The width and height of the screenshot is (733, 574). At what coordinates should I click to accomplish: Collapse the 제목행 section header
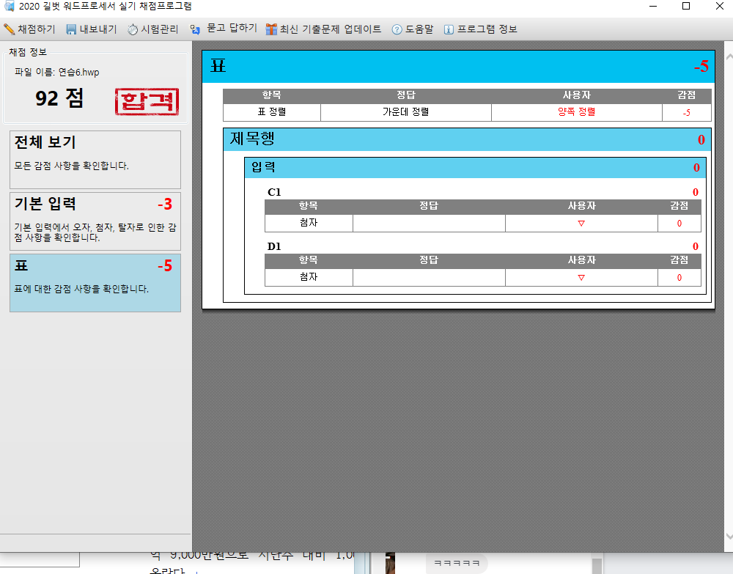pos(467,139)
